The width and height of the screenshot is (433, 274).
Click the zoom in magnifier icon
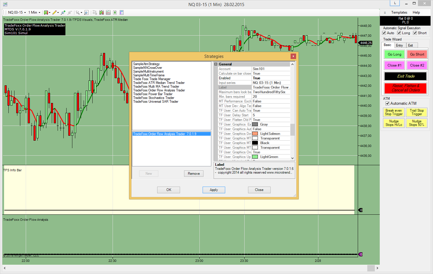point(63,12)
